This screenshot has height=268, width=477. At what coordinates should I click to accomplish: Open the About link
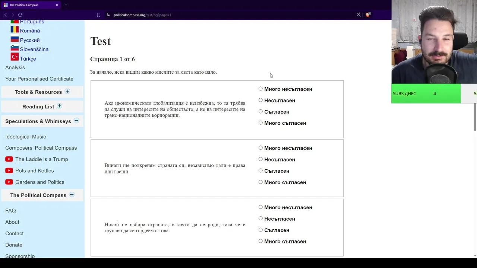[12, 222]
